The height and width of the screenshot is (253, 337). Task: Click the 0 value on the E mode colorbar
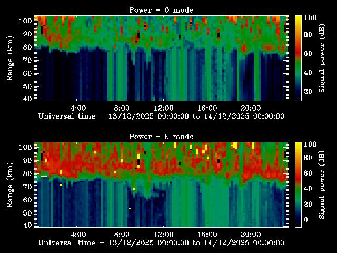pyautogui.click(x=308, y=220)
